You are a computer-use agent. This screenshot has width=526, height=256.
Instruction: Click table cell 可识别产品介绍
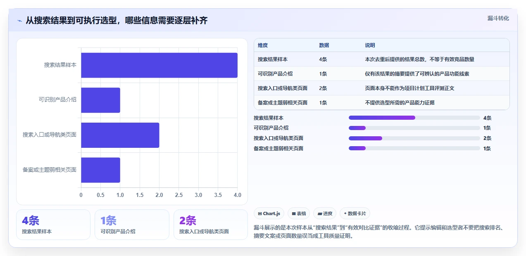(275, 73)
